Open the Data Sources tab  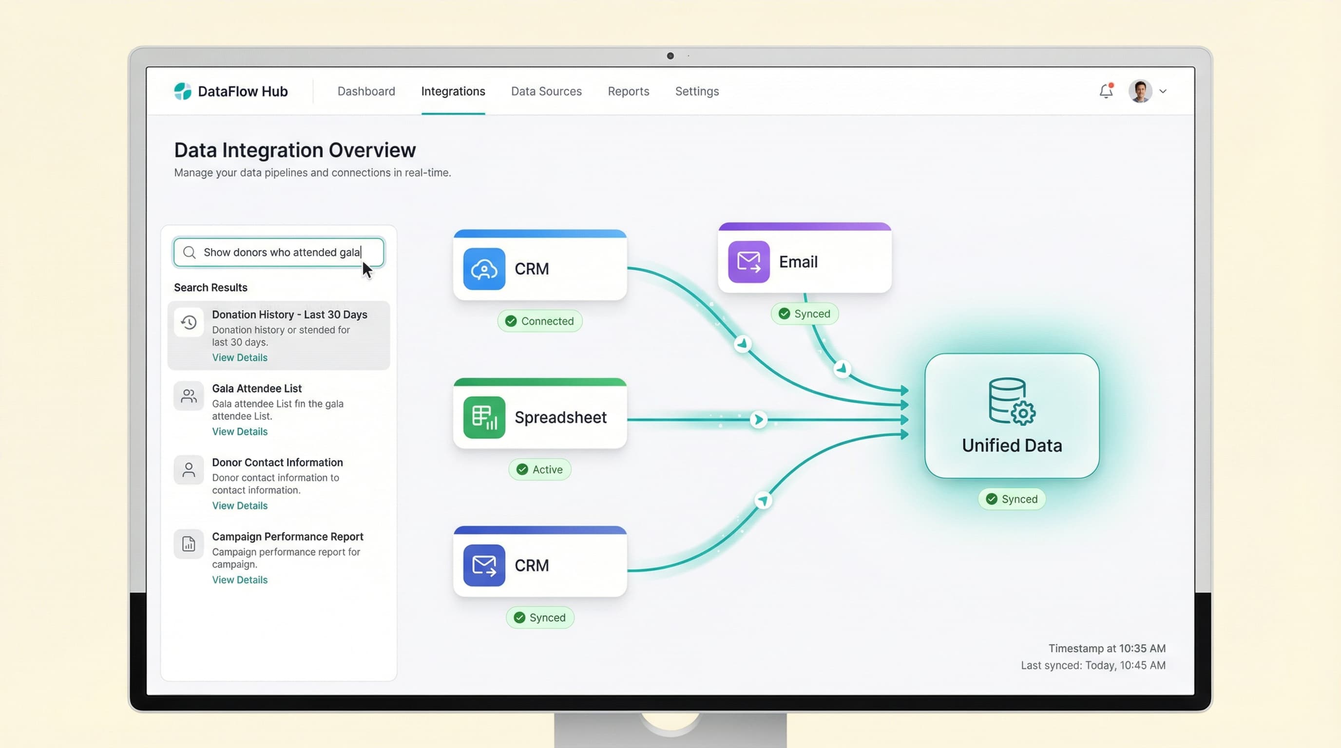point(546,91)
